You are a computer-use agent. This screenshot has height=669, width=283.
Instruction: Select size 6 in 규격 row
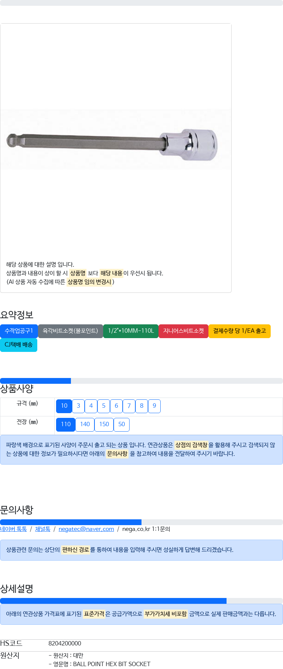(x=116, y=406)
